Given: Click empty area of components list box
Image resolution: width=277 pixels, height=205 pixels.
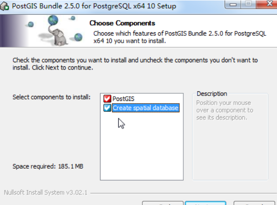Looking at the screenshot, I should (141, 146).
